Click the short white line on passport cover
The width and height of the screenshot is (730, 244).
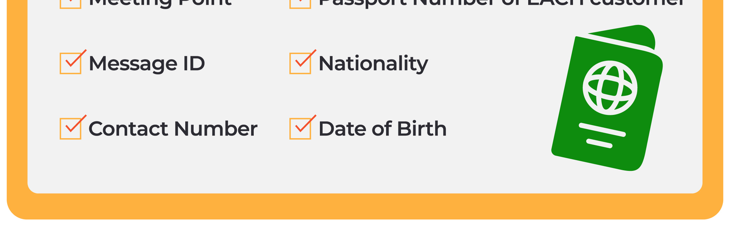point(599,143)
